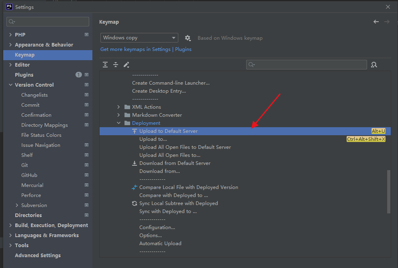Viewport: 398px width, 268px height.
Task: Select File Status Colors settings
Action: coord(41,135)
